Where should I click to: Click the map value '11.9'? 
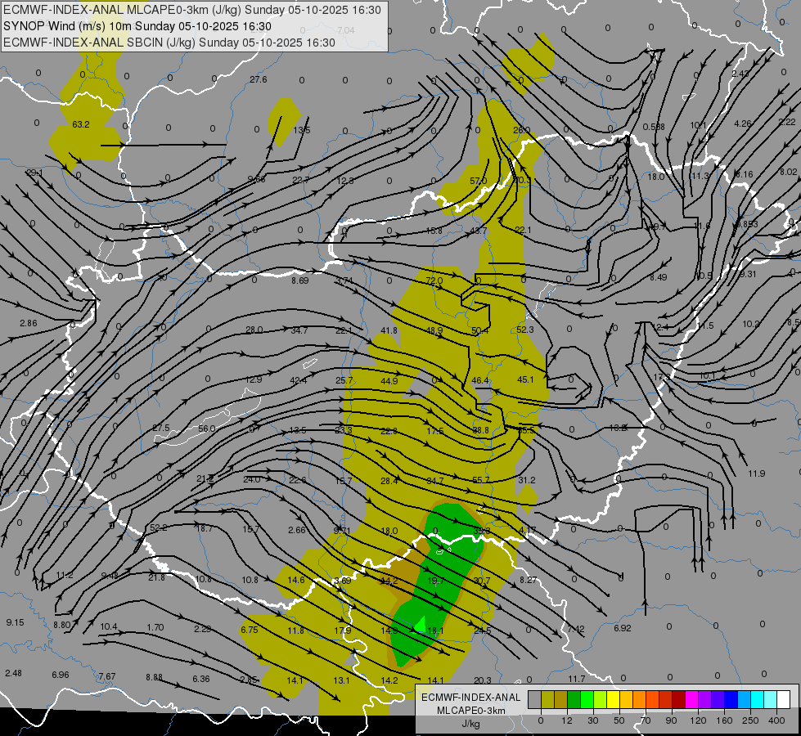tap(756, 473)
